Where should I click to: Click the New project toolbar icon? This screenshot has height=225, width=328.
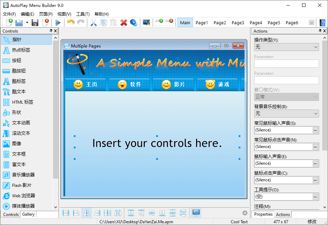coord(9,23)
